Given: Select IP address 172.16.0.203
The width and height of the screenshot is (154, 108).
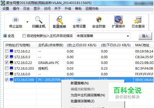Looking at the screenshot, I should coord(24,68).
